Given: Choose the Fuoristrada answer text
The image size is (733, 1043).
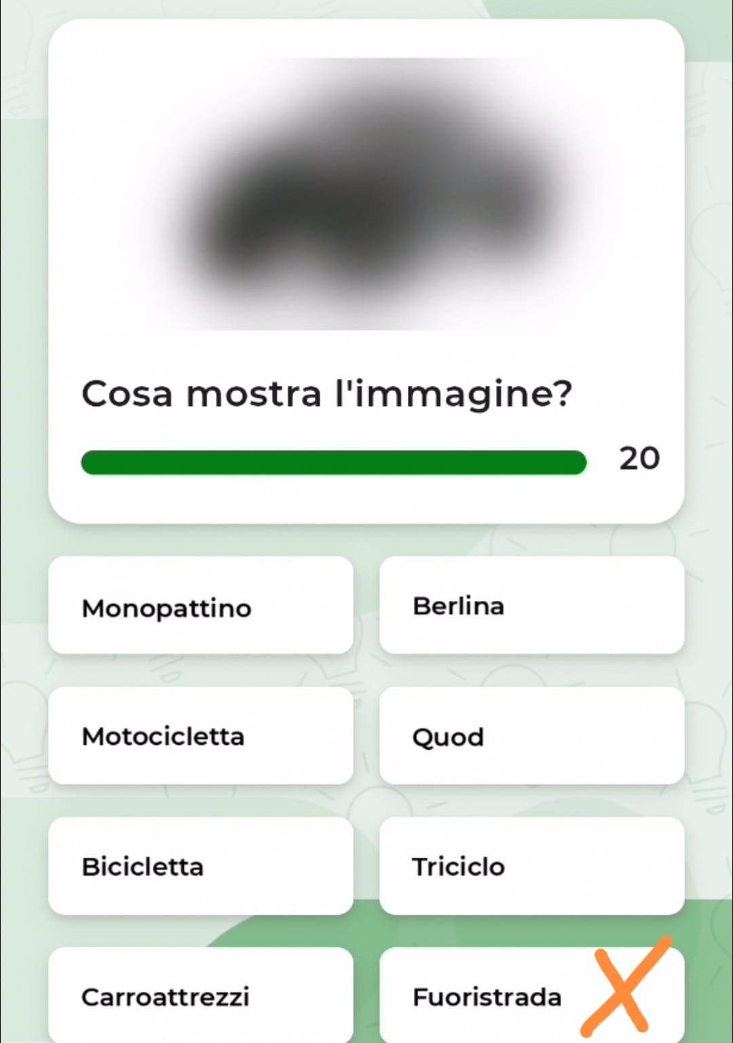Looking at the screenshot, I should 487,997.
